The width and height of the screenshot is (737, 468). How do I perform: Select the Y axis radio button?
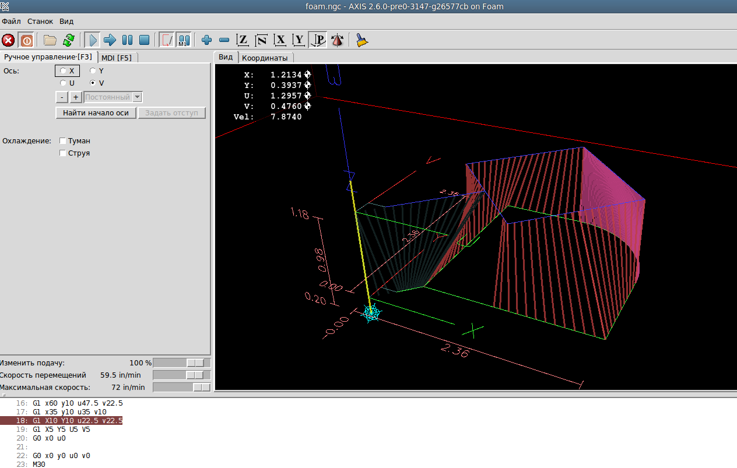pos(93,71)
